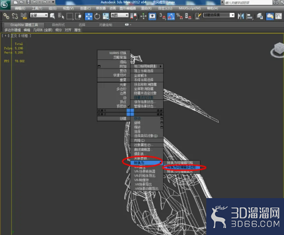Switch to 自由形式 ribbon tab
284x235 pixels.
tap(58, 25)
